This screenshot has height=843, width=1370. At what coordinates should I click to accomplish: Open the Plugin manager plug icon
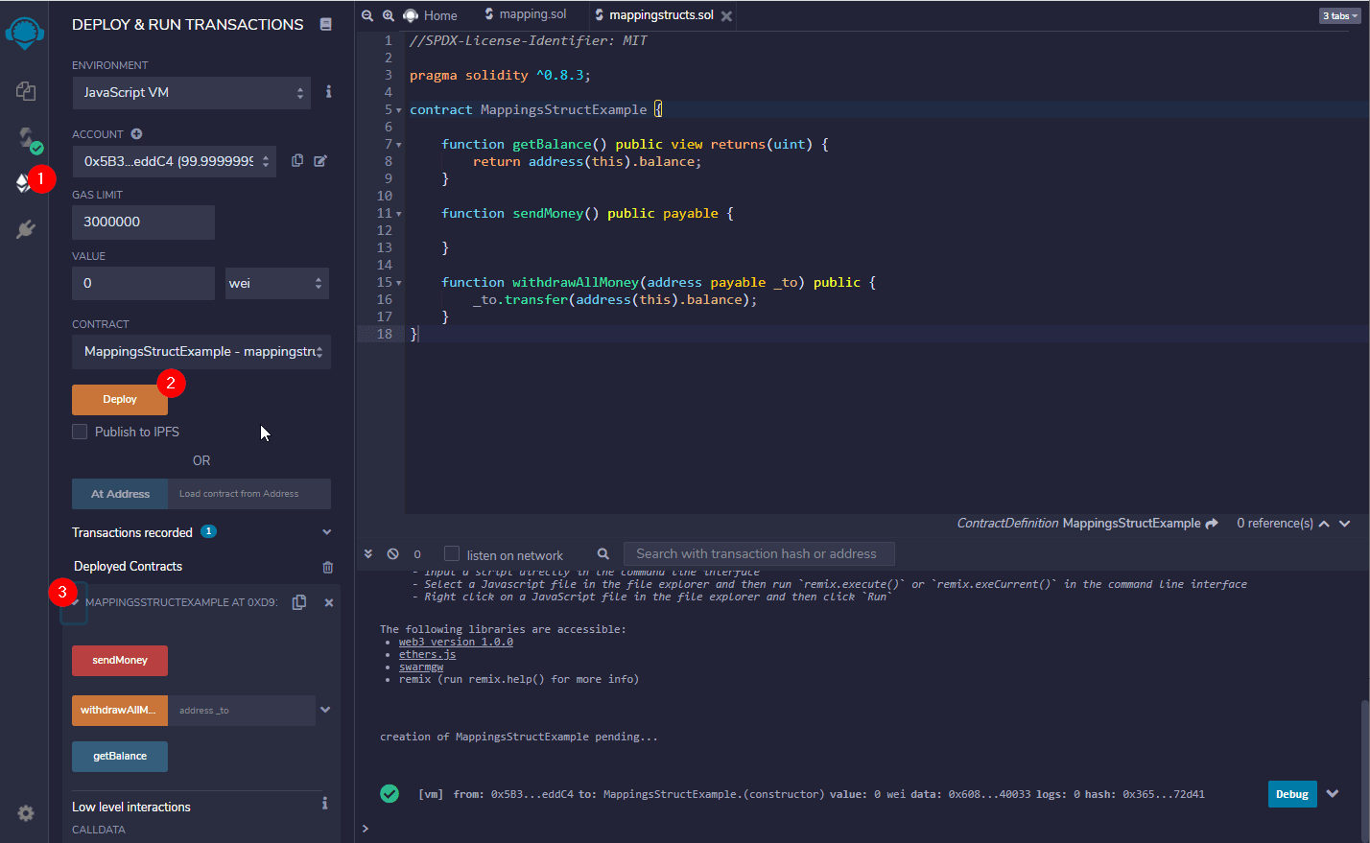26,229
